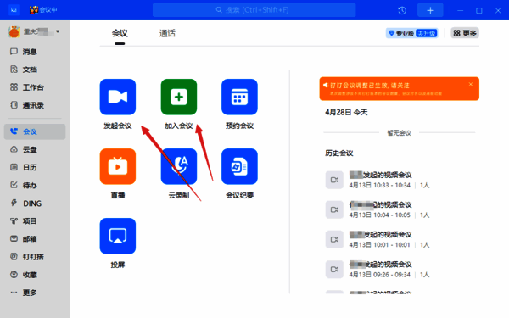Open 收藏 favorites in the sidebar
The height and width of the screenshot is (318, 509).
tap(35, 275)
